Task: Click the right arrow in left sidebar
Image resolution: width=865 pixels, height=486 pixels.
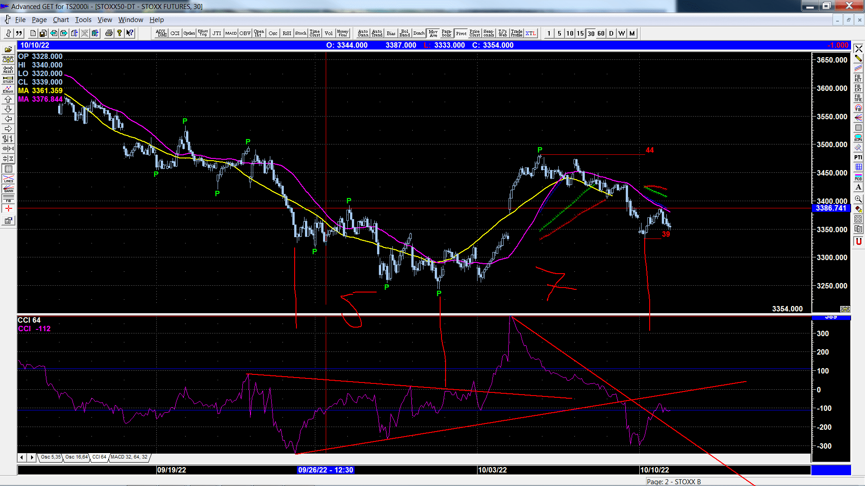Action: coord(8,129)
